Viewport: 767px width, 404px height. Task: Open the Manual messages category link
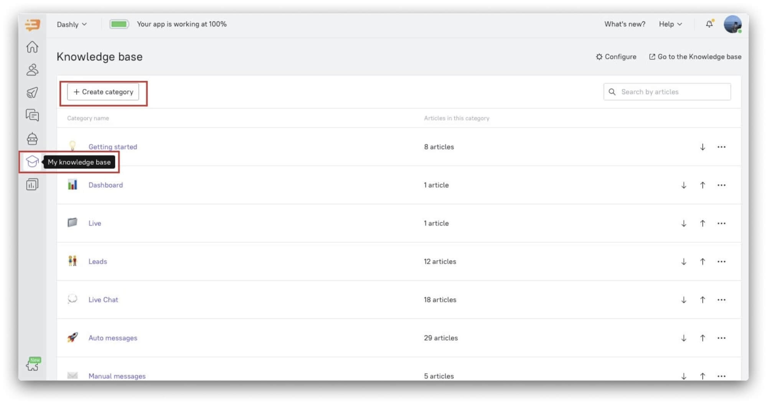tap(117, 376)
